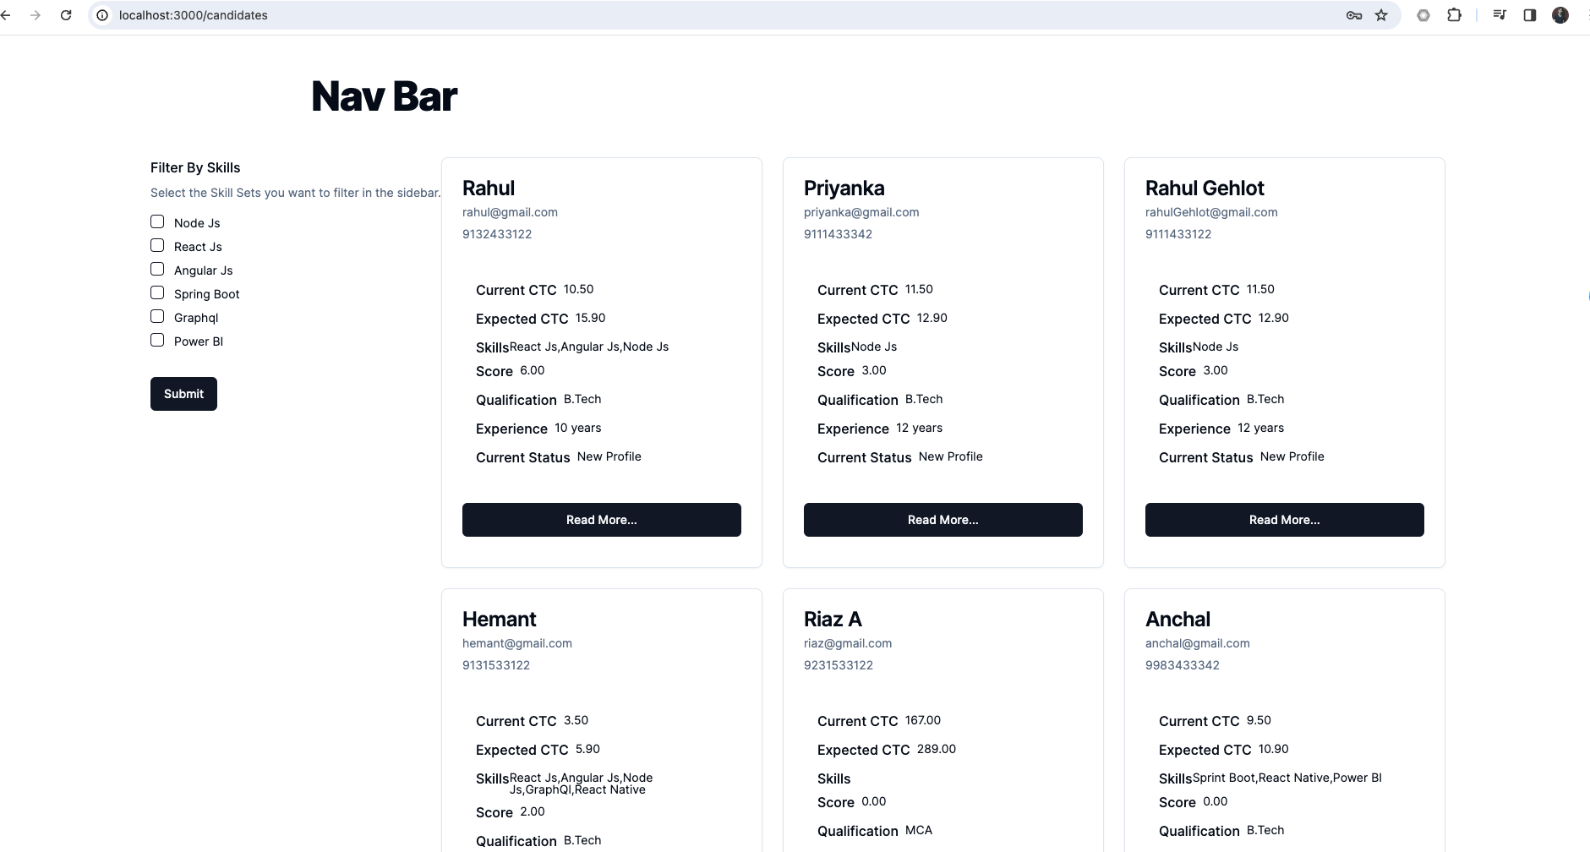Viewport: 1590px width, 852px height.
Task: Open the extensions puzzle icon
Action: [x=1455, y=15]
